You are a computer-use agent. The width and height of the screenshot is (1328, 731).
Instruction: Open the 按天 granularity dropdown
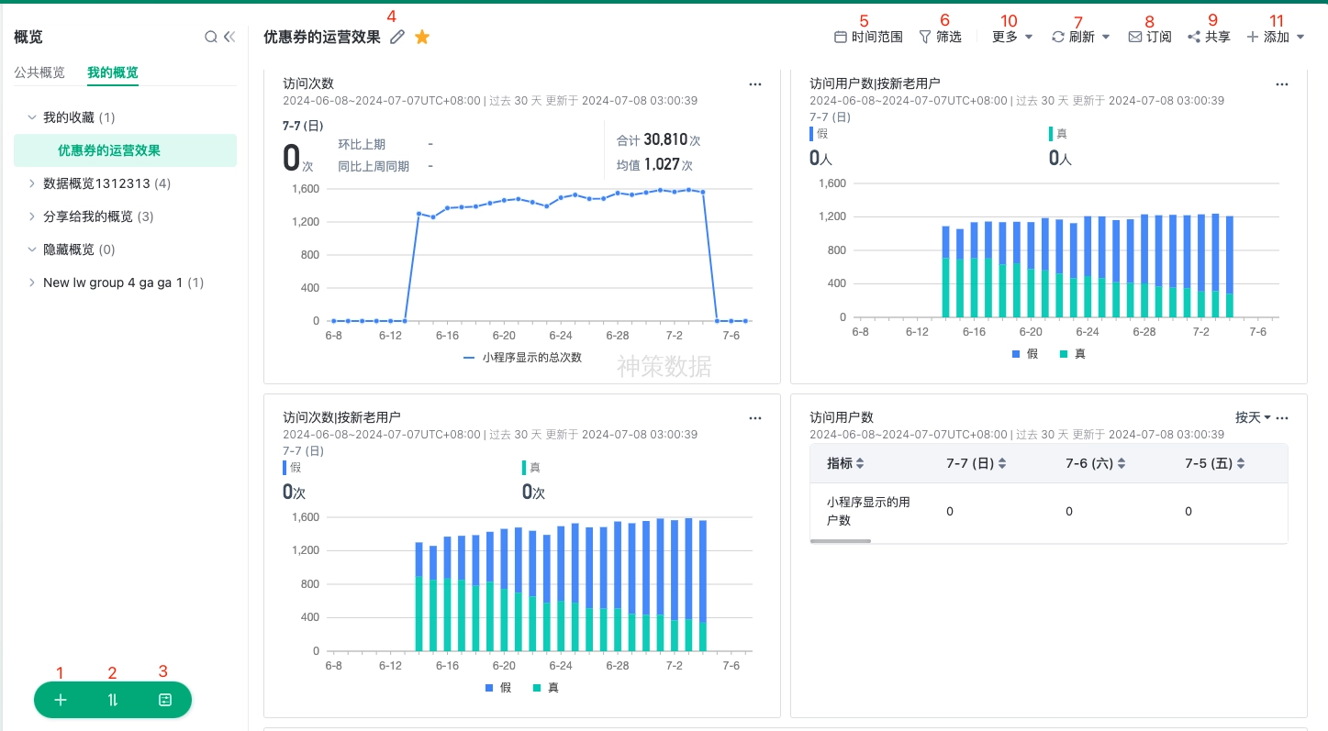1253,417
